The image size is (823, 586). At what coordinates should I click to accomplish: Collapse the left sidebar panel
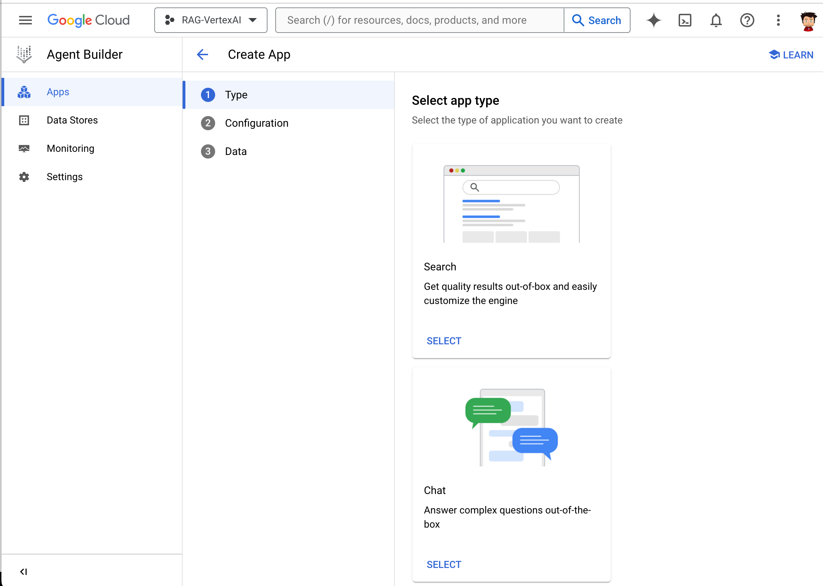click(23, 571)
